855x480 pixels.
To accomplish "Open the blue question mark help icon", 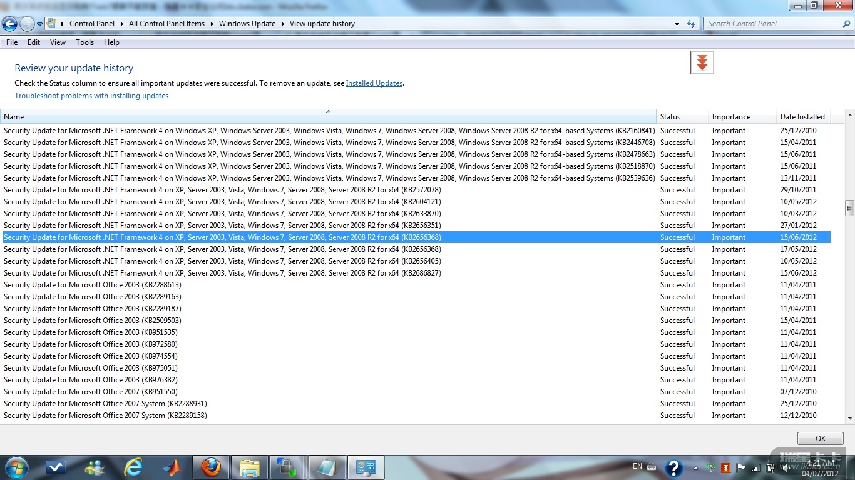I will click(x=673, y=468).
